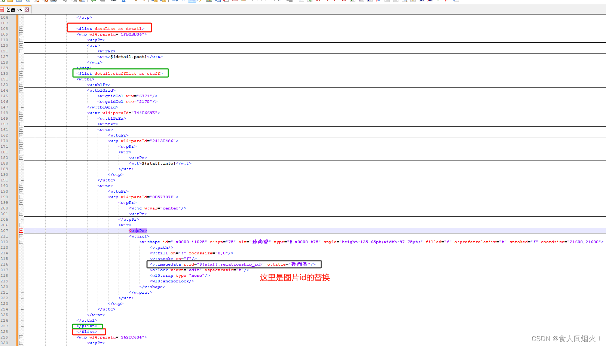Click the '<#list dataList as detail>' code line
This screenshot has height=346, width=606.
[110, 29]
